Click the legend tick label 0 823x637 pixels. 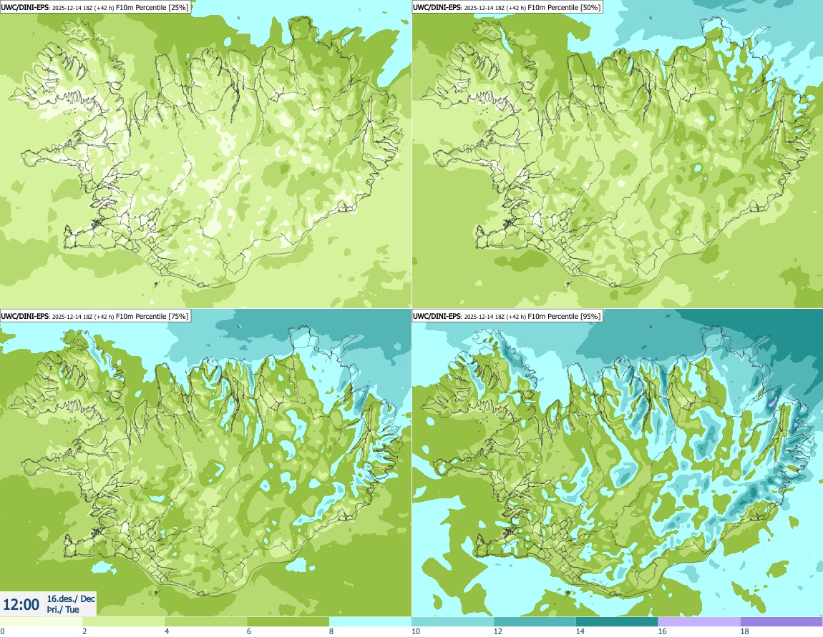coord(2,632)
